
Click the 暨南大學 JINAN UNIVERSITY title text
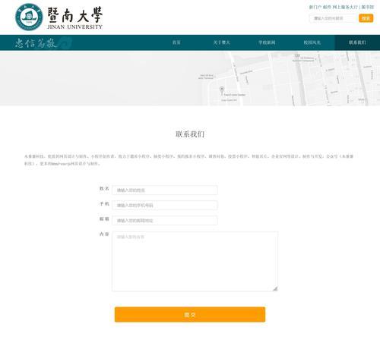[x=74, y=17]
